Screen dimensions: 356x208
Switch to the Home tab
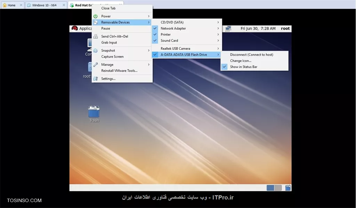(x=13, y=5)
